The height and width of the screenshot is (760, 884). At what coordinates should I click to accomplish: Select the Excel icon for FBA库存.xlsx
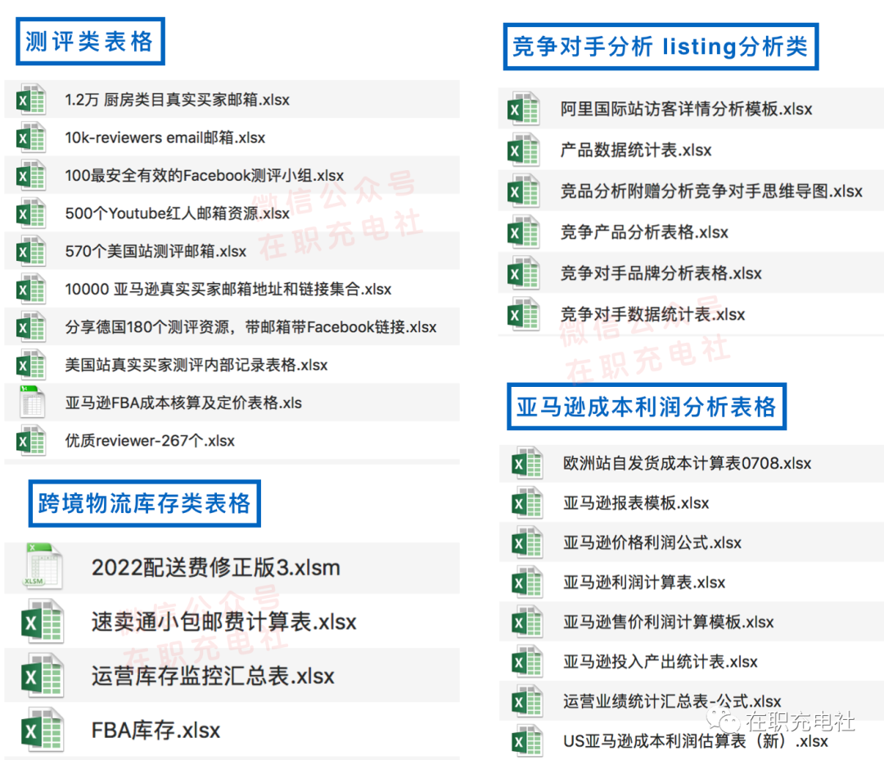(42, 731)
